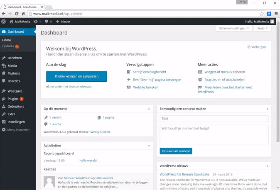
Task: Click the browser back arrow
Action: click(x=4, y=14)
